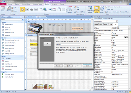The width and height of the screenshot is (131, 93).
Task: Click the Back button in wizard
Action: 68,66
